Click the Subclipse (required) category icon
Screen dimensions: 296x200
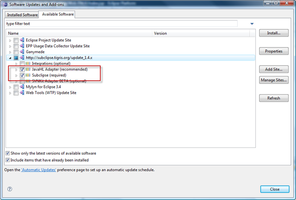(28, 75)
